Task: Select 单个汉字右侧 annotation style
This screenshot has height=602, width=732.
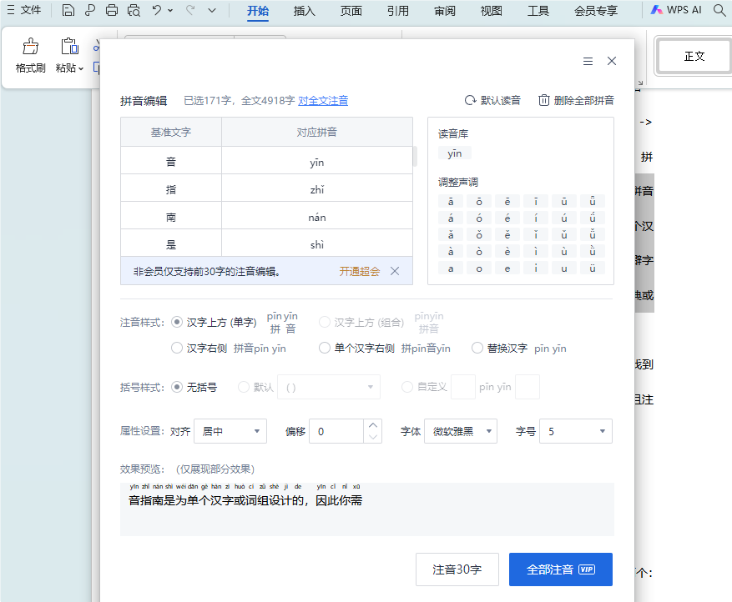Action: (325, 348)
